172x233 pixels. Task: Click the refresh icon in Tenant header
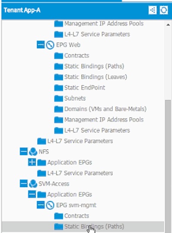point(164,10)
